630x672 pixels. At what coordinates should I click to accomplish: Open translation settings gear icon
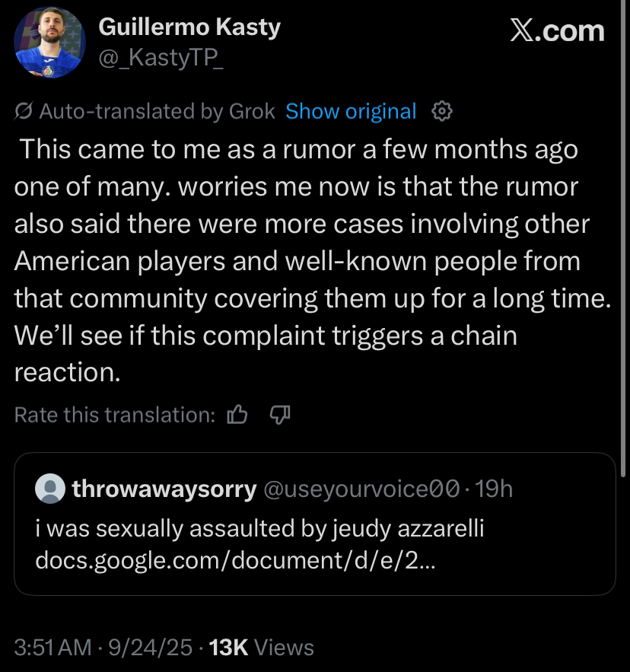tap(442, 111)
